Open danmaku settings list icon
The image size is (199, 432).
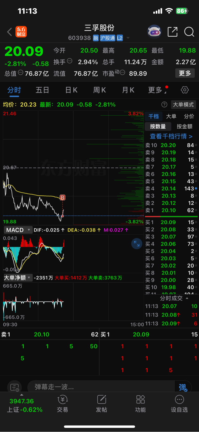(15, 388)
